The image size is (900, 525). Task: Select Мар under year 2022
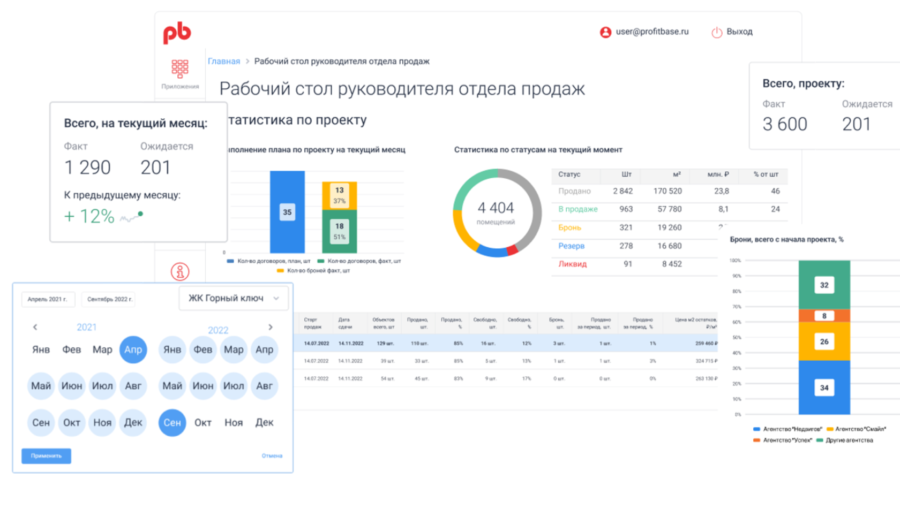(234, 349)
